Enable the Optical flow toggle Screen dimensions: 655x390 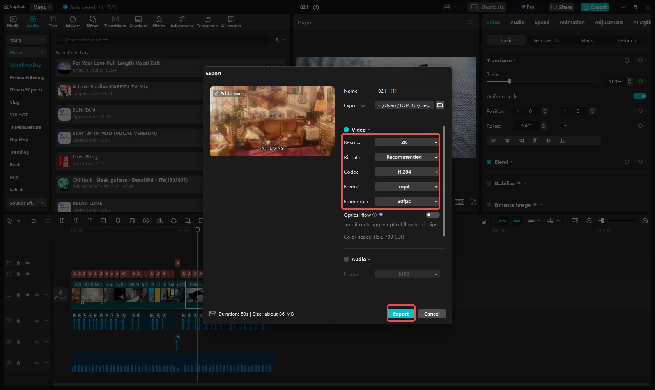point(432,214)
